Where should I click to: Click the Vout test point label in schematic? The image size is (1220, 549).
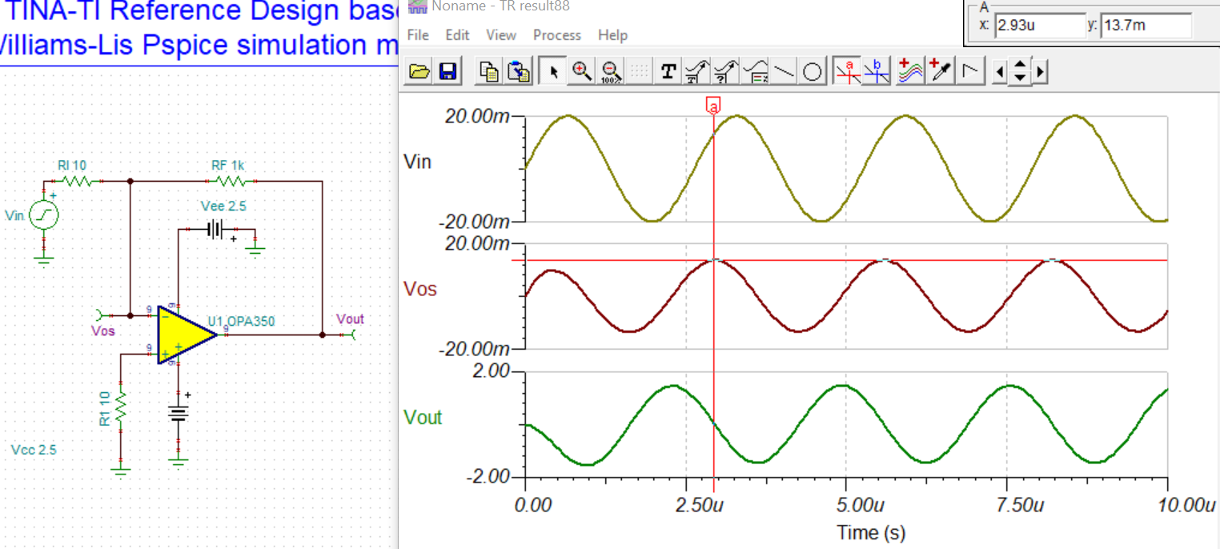tap(350, 319)
